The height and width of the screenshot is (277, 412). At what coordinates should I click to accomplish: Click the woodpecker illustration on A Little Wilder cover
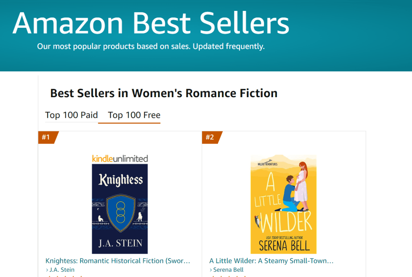tap(257, 221)
